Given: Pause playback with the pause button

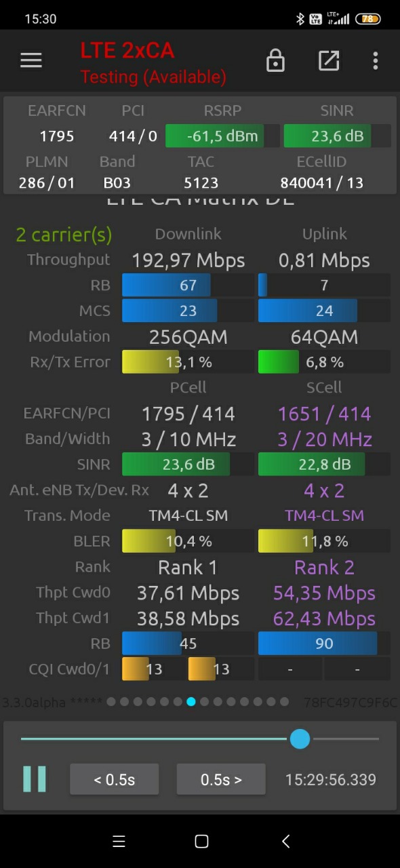Looking at the screenshot, I should point(35,779).
